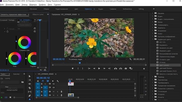This screenshot has height=102, width=182.
Task: Select the Slip tool
Action: [30, 92]
